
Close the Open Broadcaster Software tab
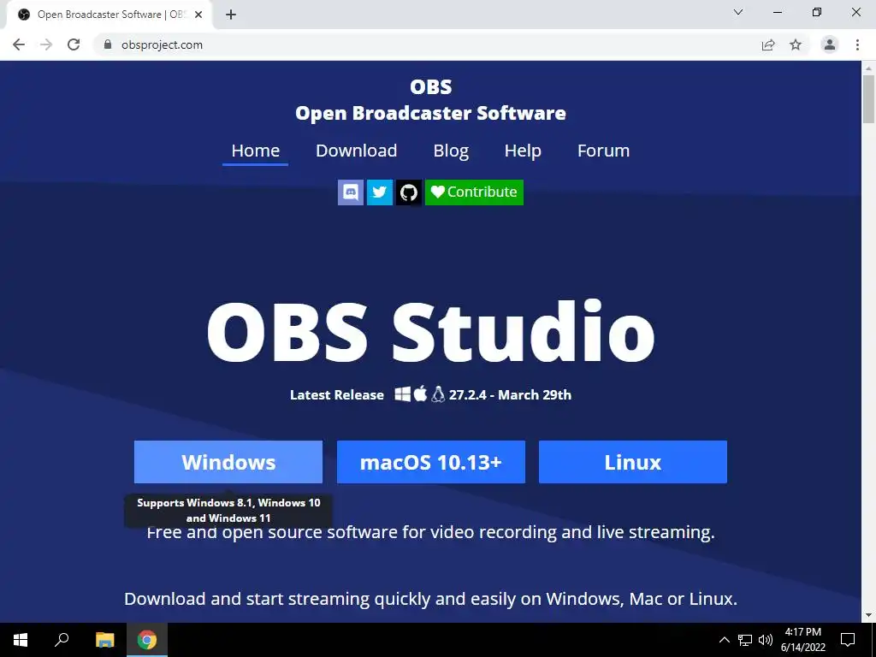[x=198, y=15]
